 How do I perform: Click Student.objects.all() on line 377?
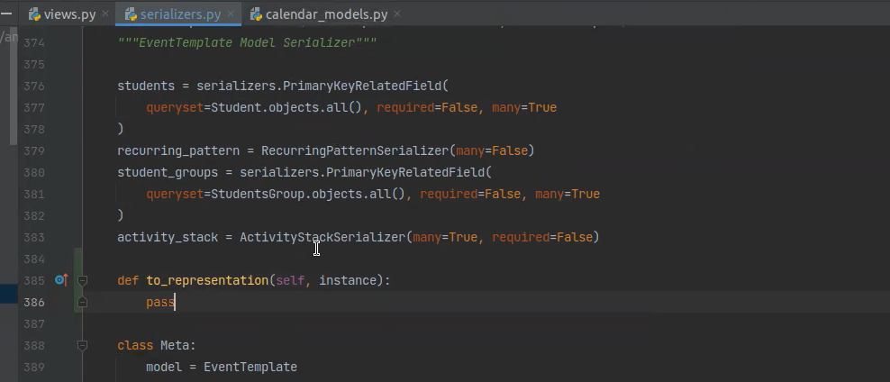286,107
